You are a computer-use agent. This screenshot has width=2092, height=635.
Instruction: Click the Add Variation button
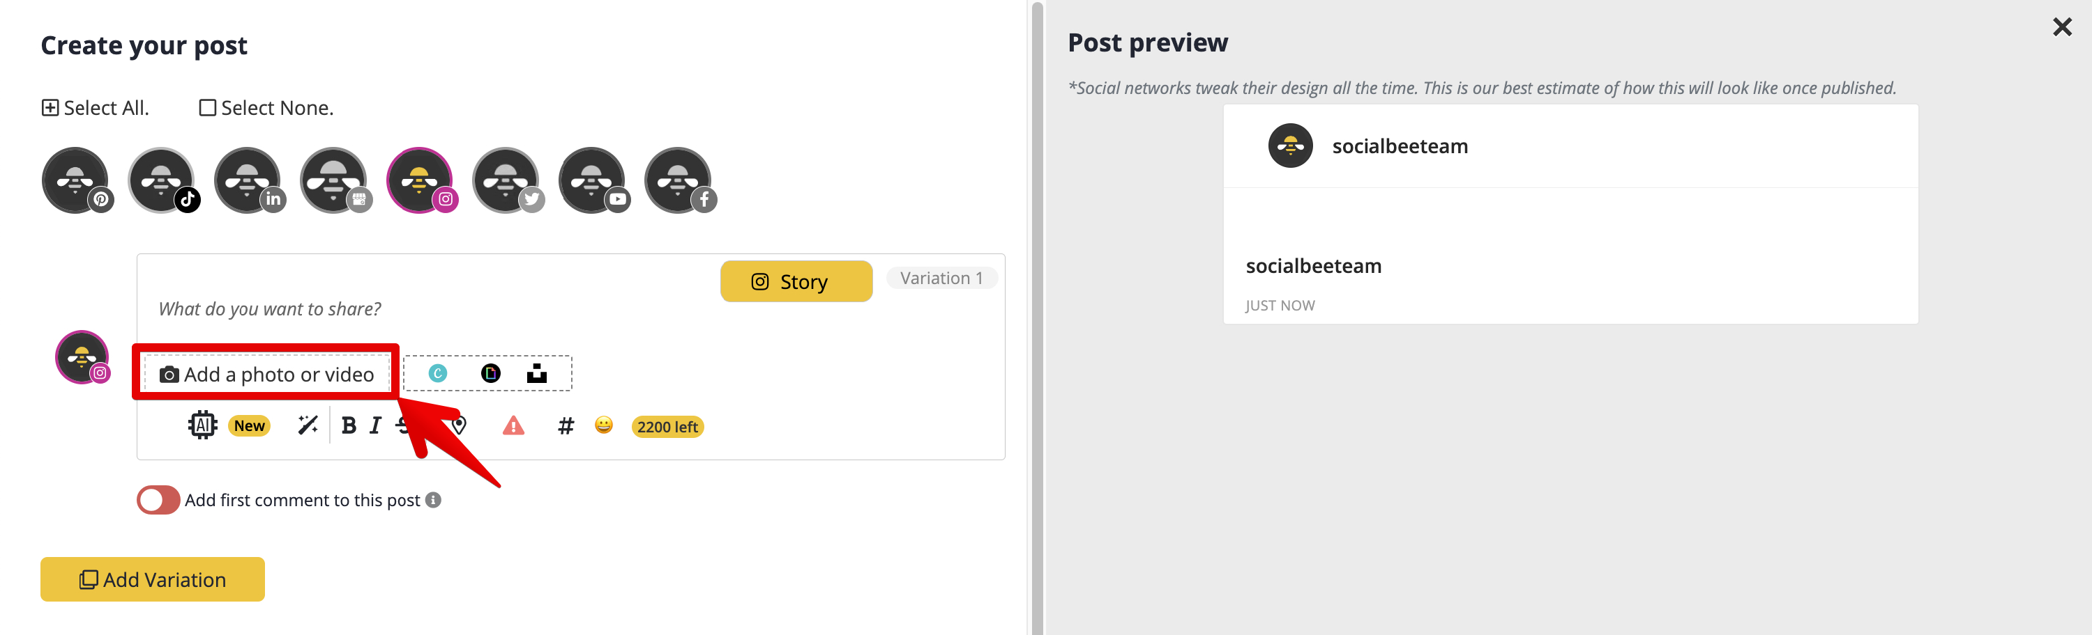coord(153,579)
